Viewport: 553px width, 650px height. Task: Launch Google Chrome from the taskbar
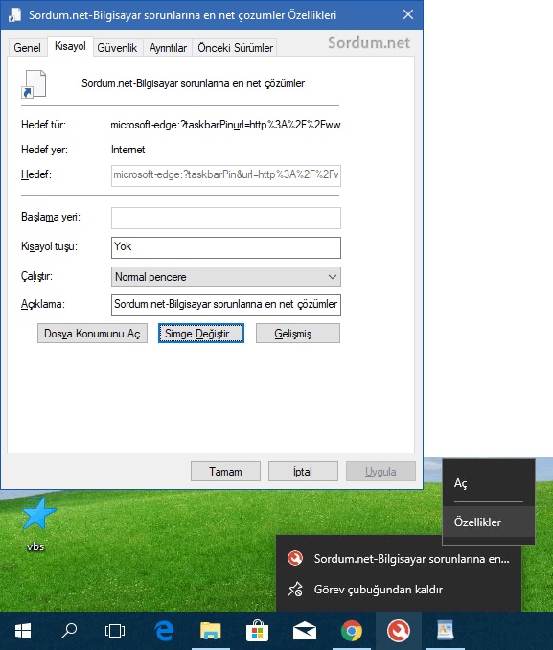point(352,631)
